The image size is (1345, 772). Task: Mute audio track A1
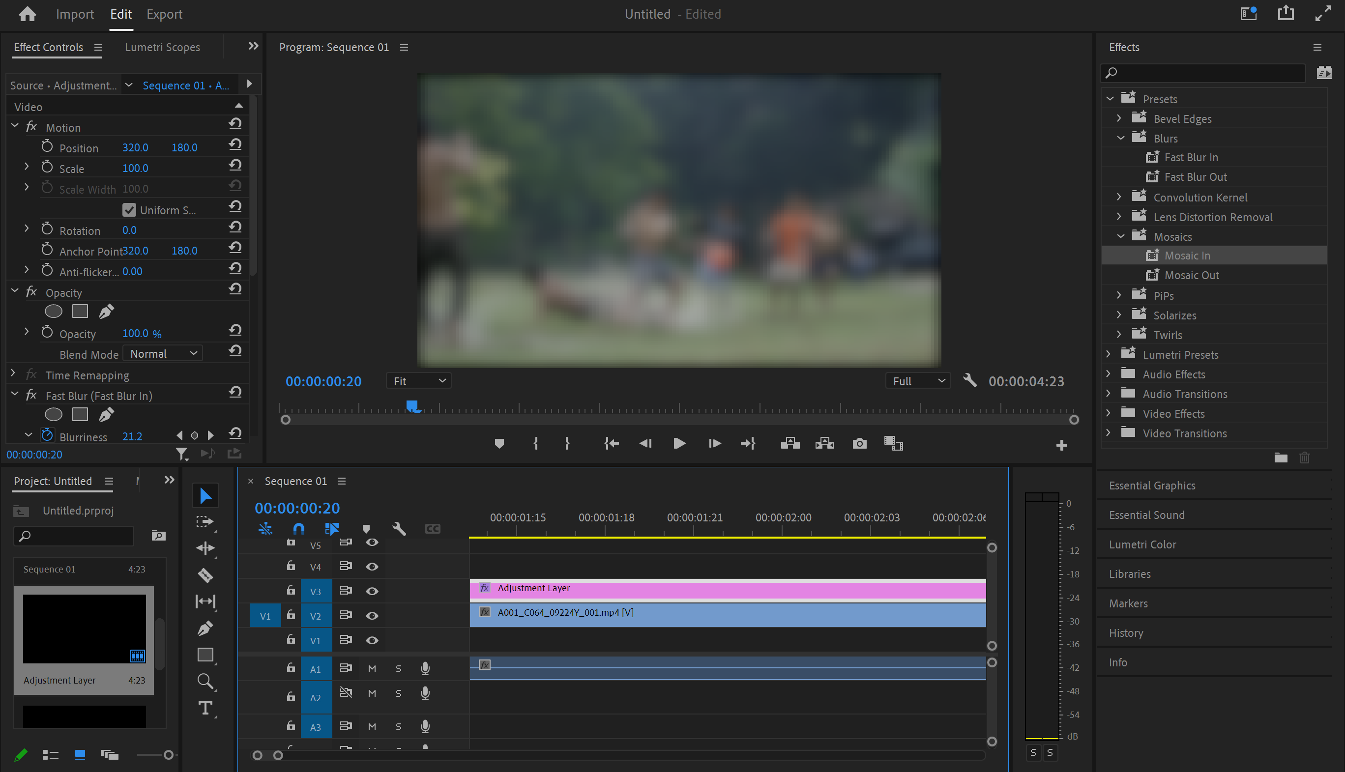tap(372, 669)
